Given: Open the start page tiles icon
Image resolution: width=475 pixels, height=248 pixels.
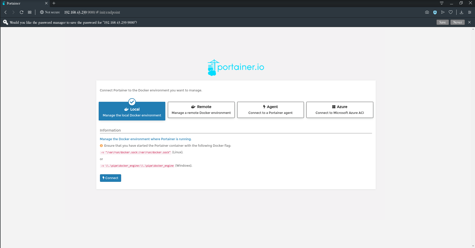Looking at the screenshot, I should 30,12.
